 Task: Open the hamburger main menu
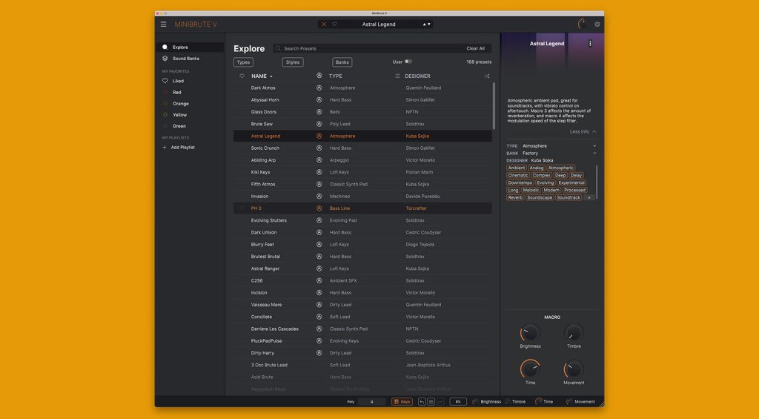point(164,24)
